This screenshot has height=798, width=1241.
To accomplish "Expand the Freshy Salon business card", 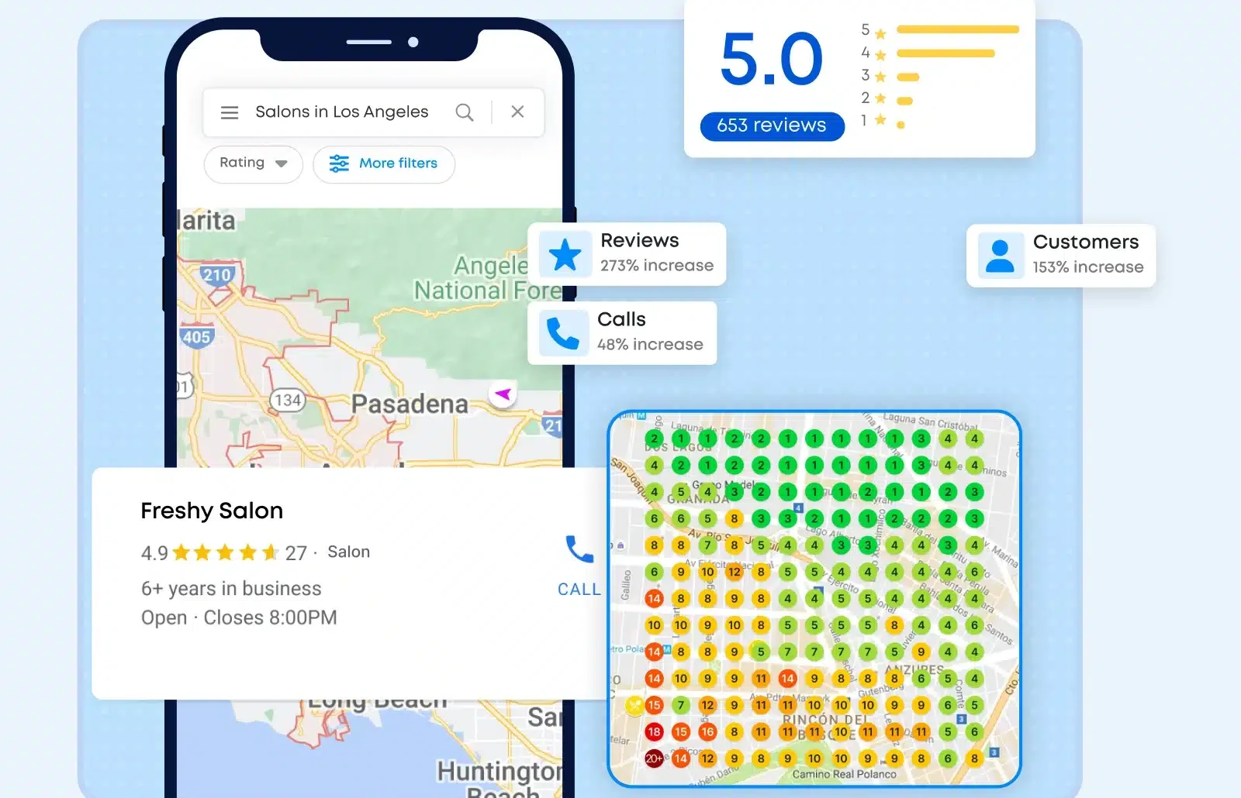I will coord(212,510).
